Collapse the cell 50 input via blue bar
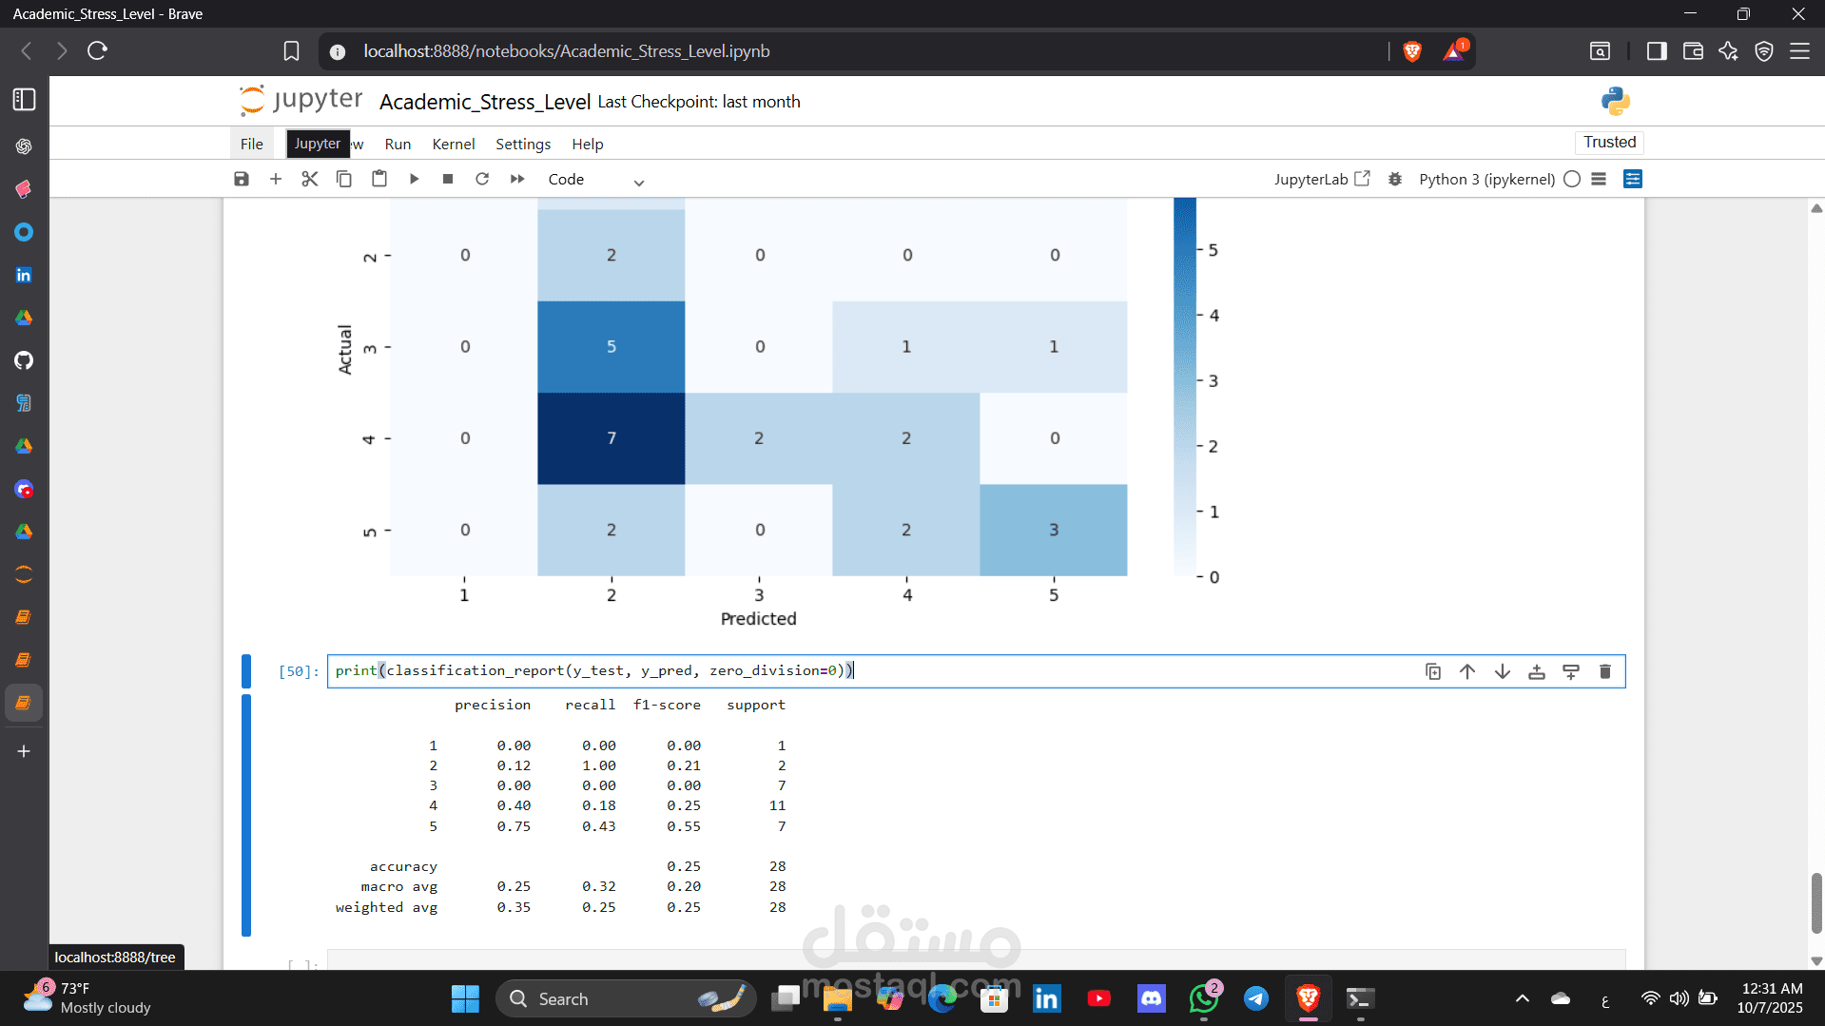The width and height of the screenshot is (1825, 1026). [246, 671]
